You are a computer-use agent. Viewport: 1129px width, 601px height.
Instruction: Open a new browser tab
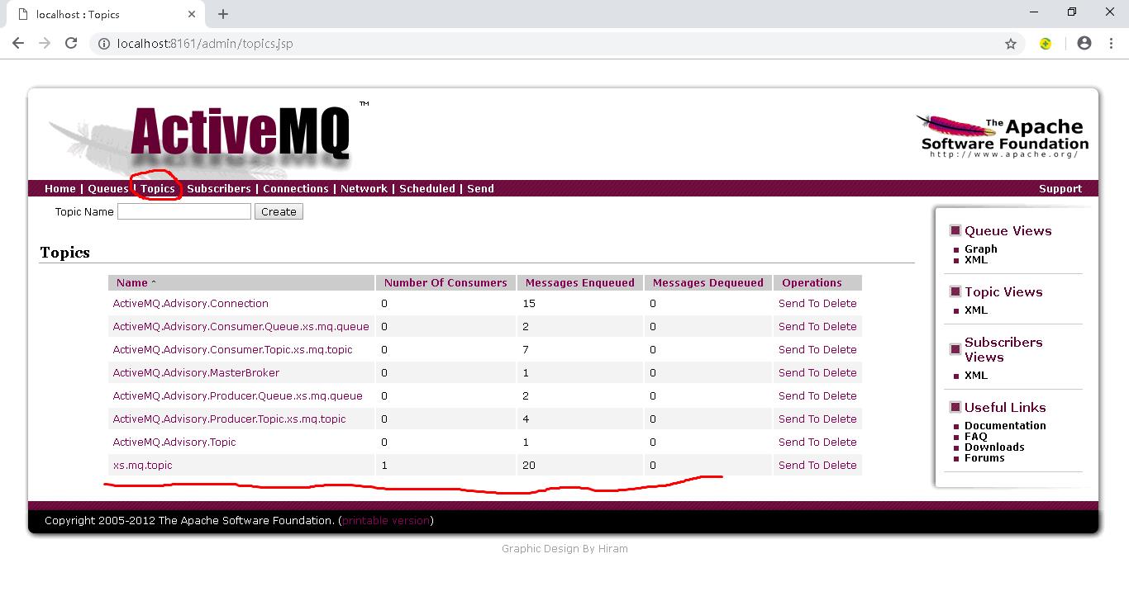point(223,14)
